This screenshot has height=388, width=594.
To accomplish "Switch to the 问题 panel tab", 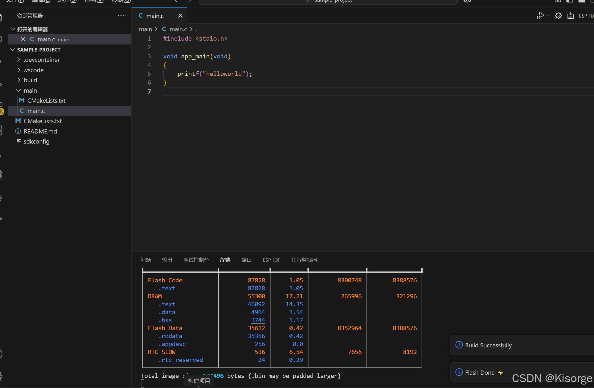I will tap(146, 260).
